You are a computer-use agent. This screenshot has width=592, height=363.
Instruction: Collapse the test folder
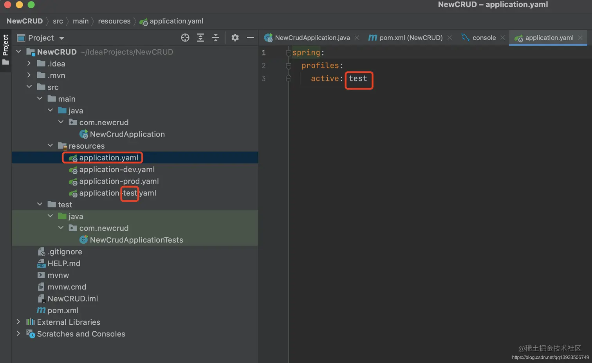point(40,204)
